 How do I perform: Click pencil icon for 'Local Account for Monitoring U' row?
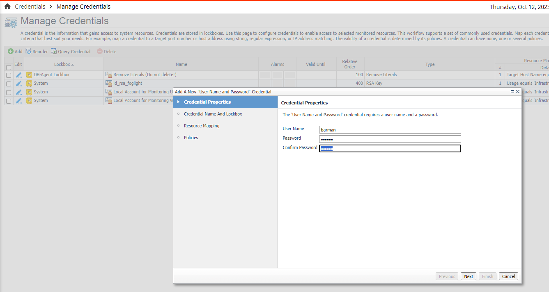point(18,92)
